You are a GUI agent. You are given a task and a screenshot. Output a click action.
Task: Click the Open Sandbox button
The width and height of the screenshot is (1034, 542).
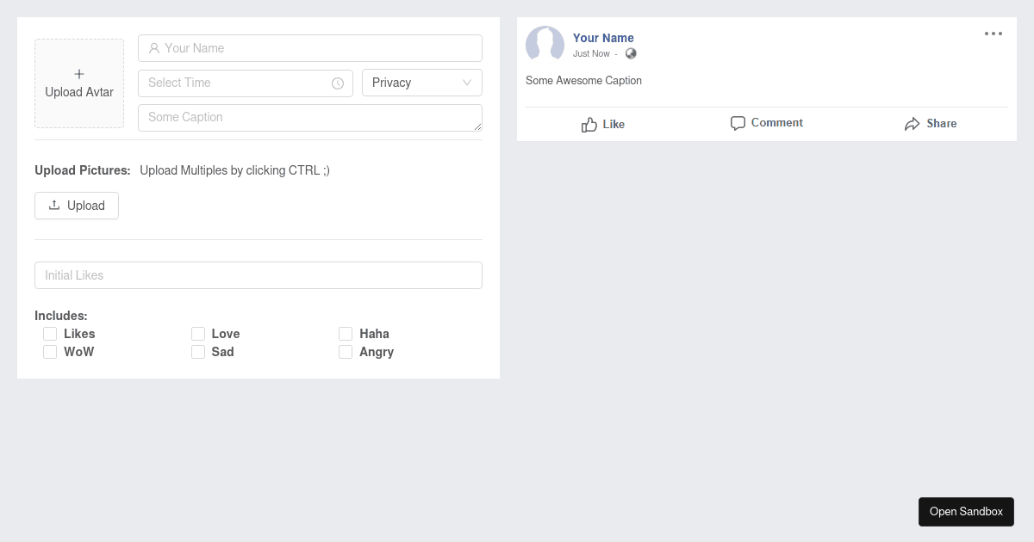[966, 511]
